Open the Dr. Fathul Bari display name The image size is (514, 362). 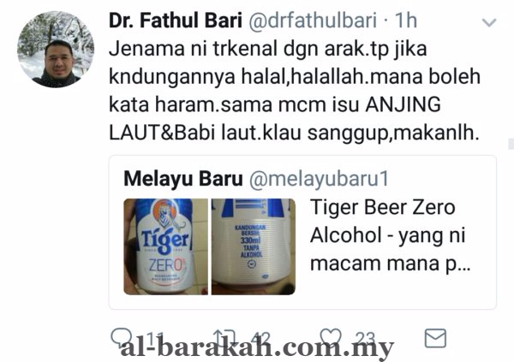tap(176, 21)
